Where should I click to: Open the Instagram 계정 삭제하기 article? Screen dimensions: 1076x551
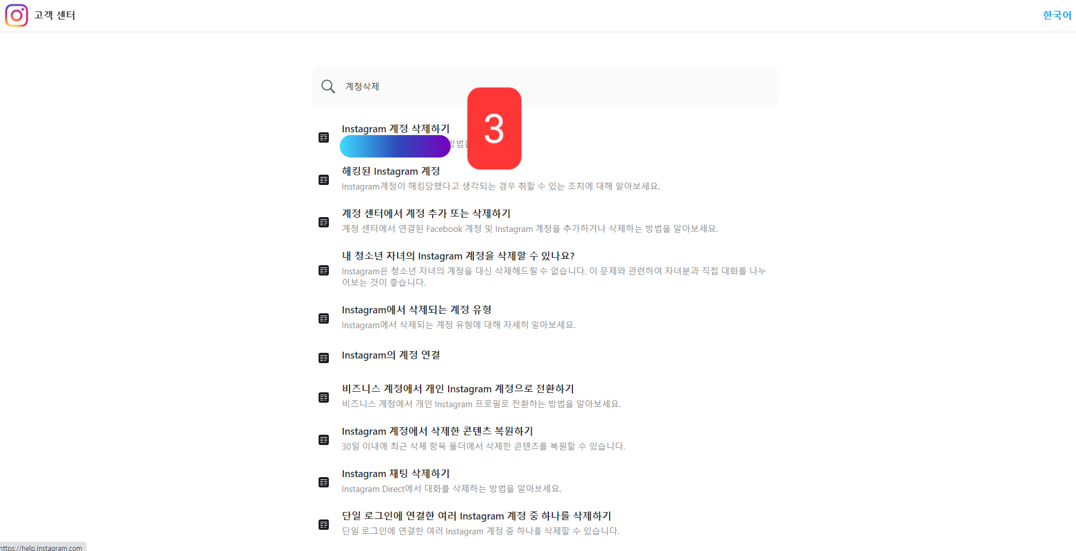coord(396,129)
